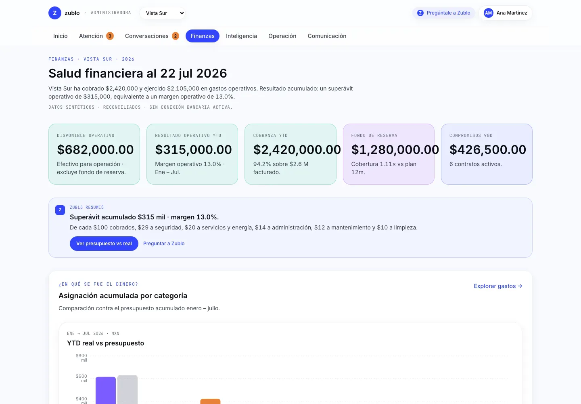This screenshot has height=404, width=581.
Task: Click the zublo Z logo icon
Action: pyautogui.click(x=55, y=13)
